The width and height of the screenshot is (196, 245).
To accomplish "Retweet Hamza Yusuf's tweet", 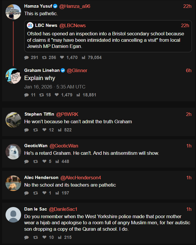I will click(x=44, y=58).
